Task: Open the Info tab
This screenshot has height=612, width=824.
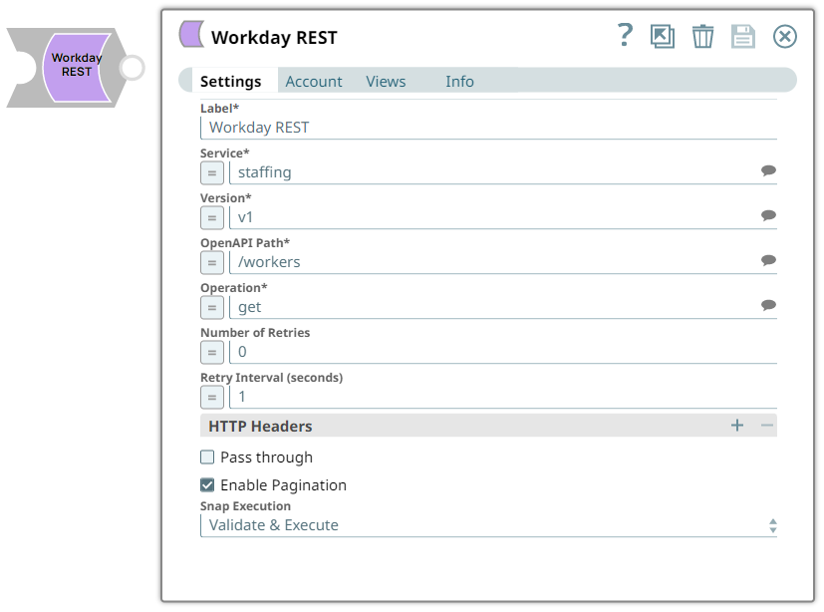Action: (459, 82)
